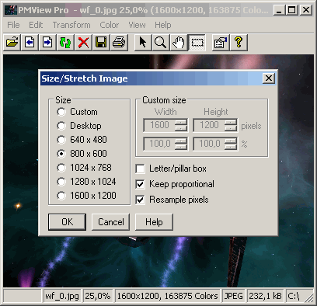The height and width of the screenshot is (306, 317).
Task: Click the Height percent spinner arrows
Action: [231, 144]
